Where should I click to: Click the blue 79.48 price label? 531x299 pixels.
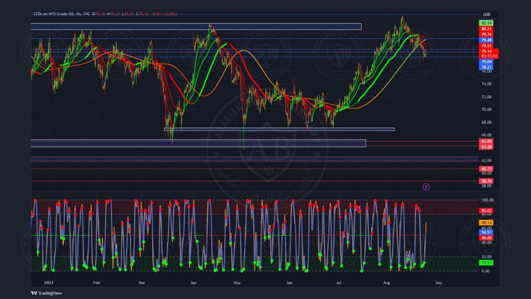pos(486,40)
